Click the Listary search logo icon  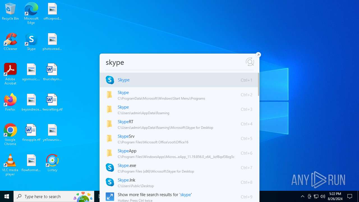(x=250, y=62)
